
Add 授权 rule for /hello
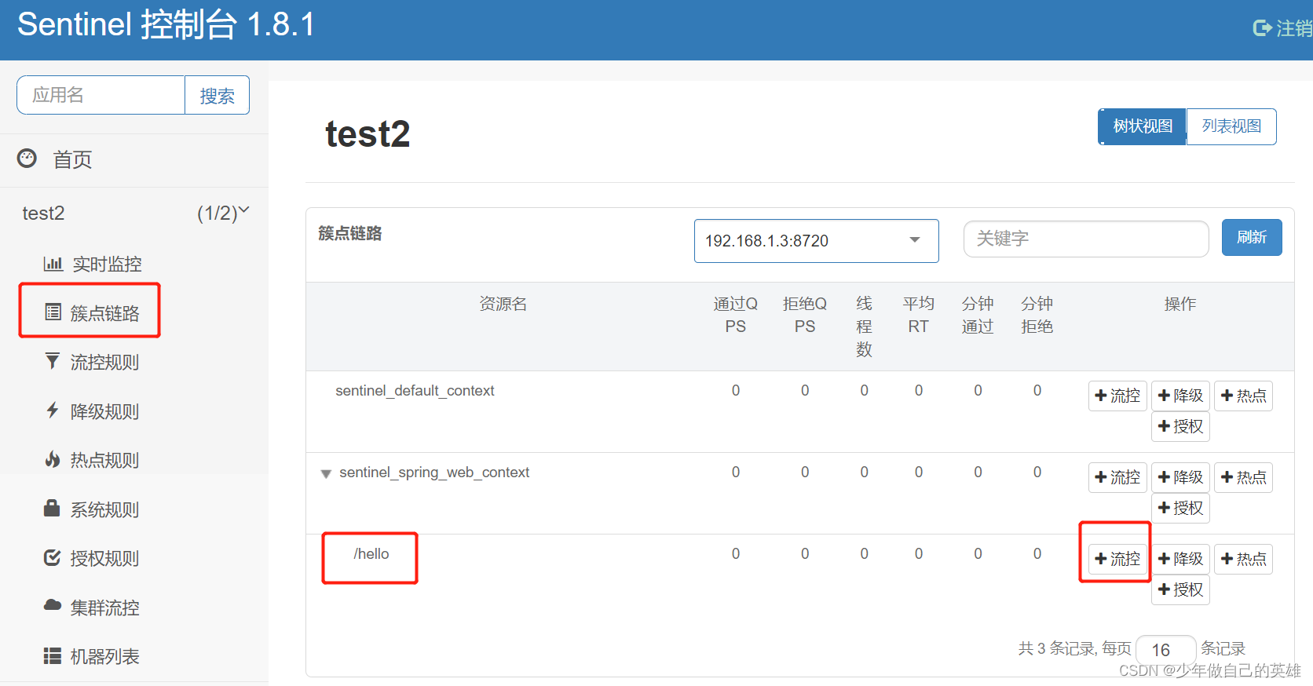pos(1180,589)
